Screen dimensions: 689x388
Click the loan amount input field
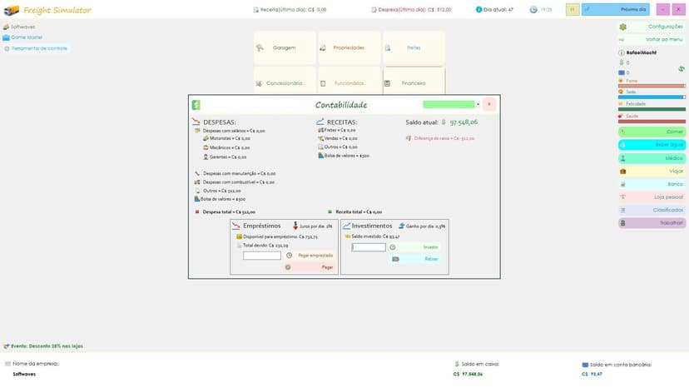(x=262, y=256)
